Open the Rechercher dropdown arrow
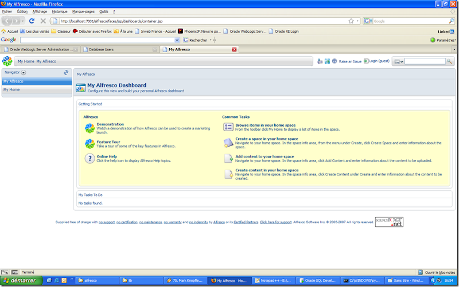This screenshot has width=459, height=287. tap(211, 40)
